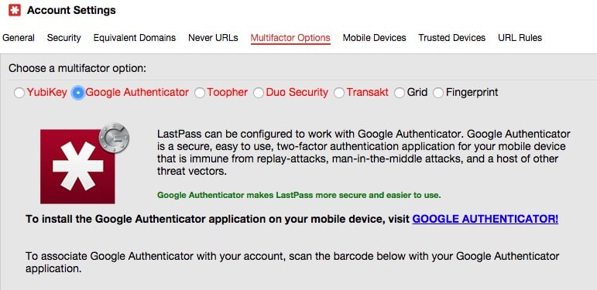597x290 pixels.
Task: Switch to the Mobile Devices tab
Action: (374, 38)
